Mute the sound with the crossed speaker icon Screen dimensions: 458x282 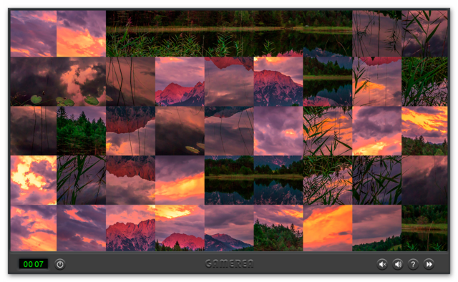(x=382, y=264)
